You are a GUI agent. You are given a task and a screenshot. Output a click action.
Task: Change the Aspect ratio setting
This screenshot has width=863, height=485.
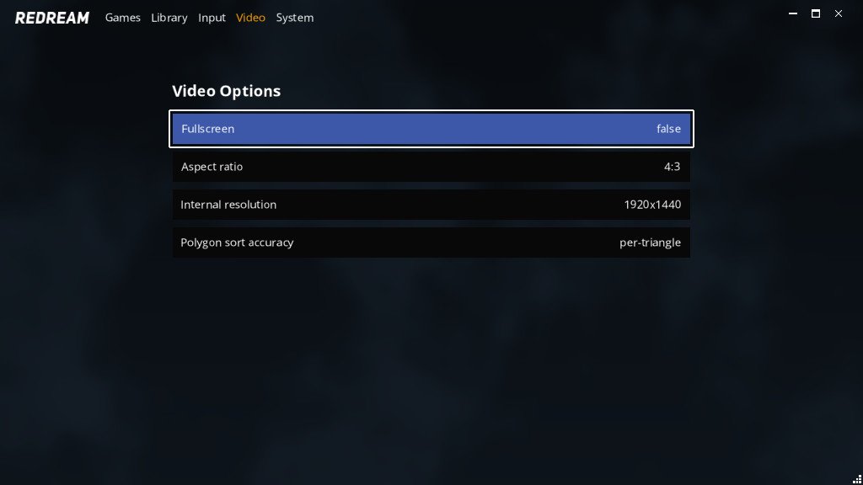click(431, 167)
